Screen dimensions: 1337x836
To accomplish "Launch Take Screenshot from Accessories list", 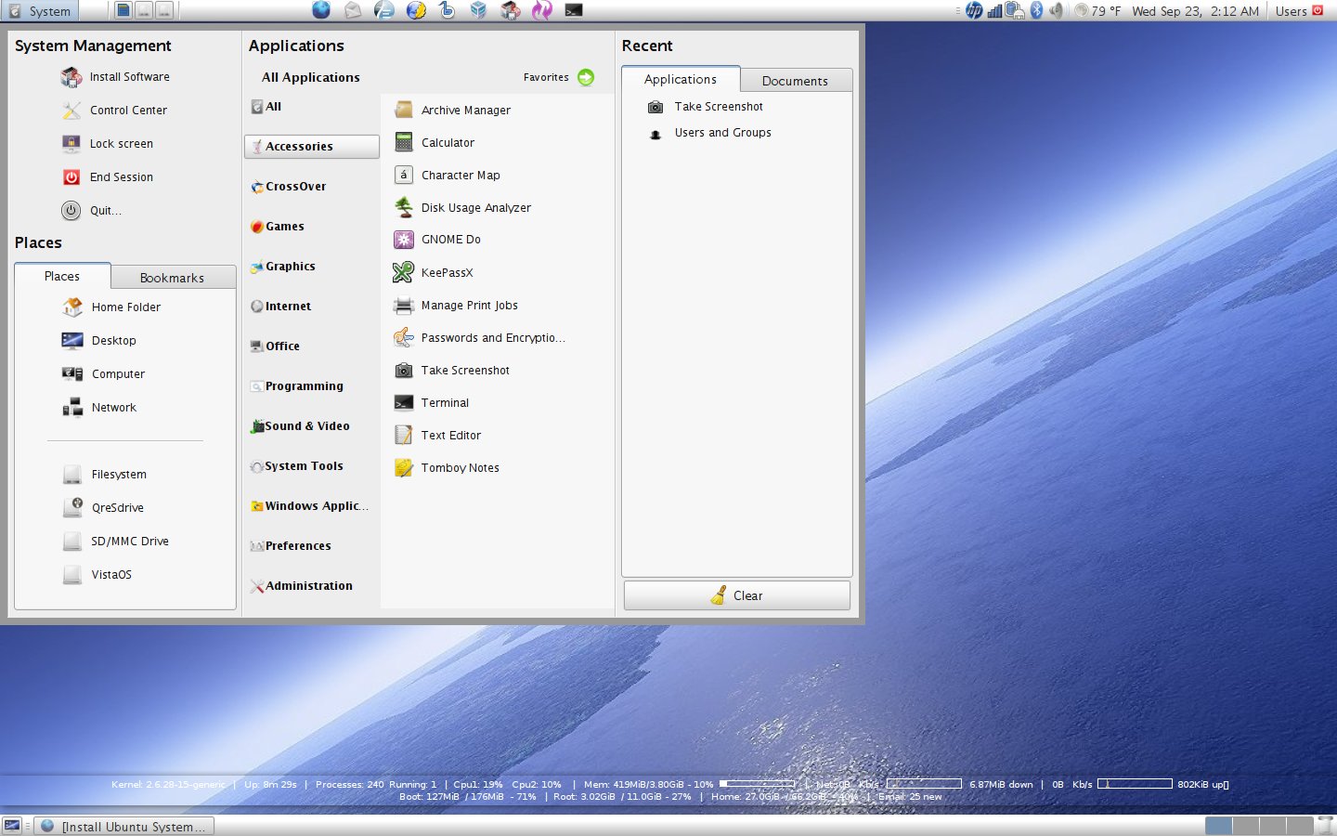I will coord(452,371).
